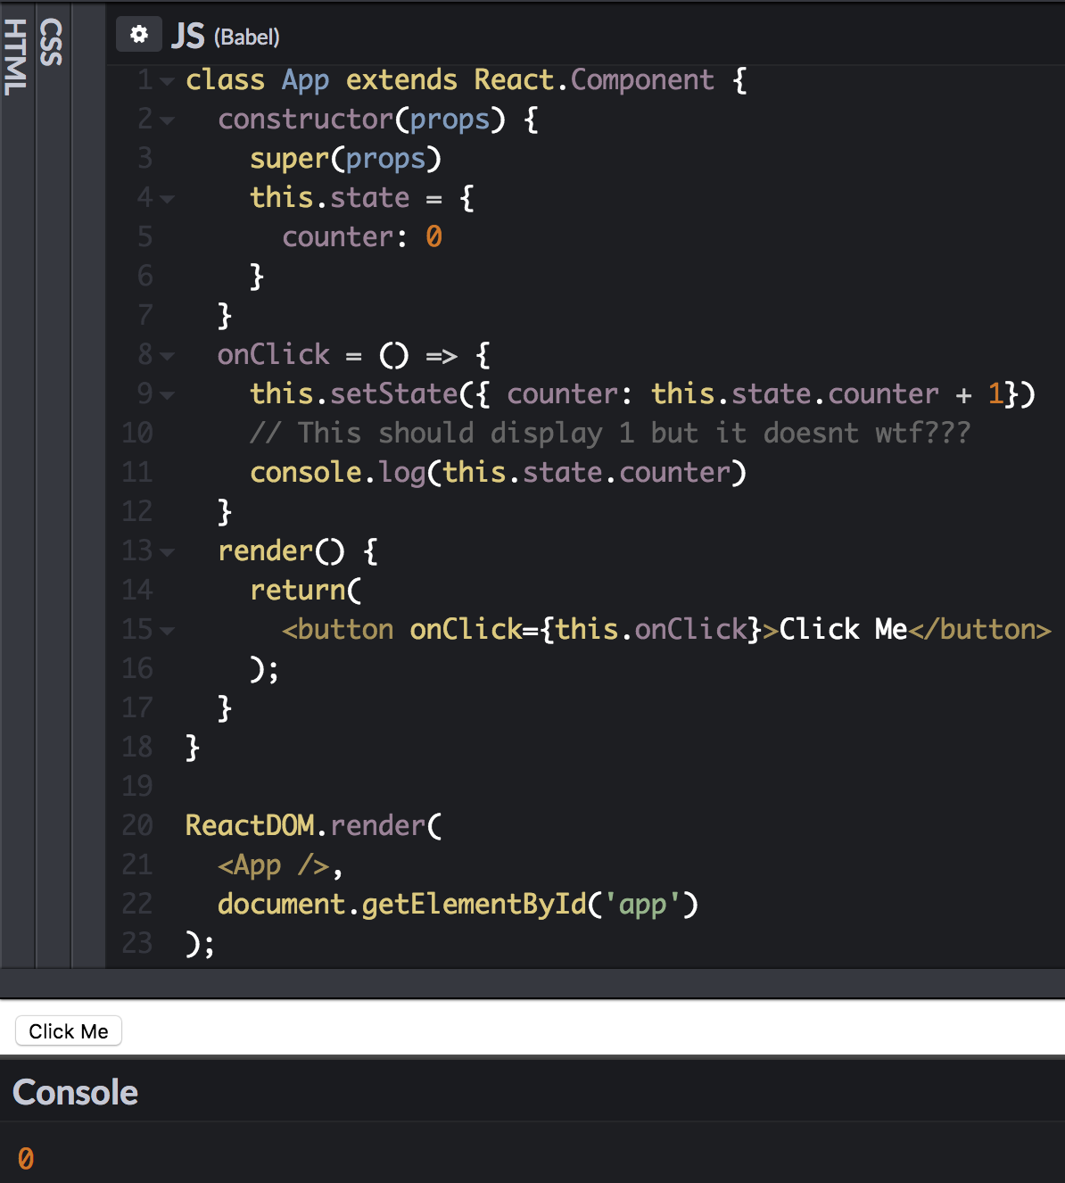
Task: Collapse the constructor code block
Action: [166, 120]
